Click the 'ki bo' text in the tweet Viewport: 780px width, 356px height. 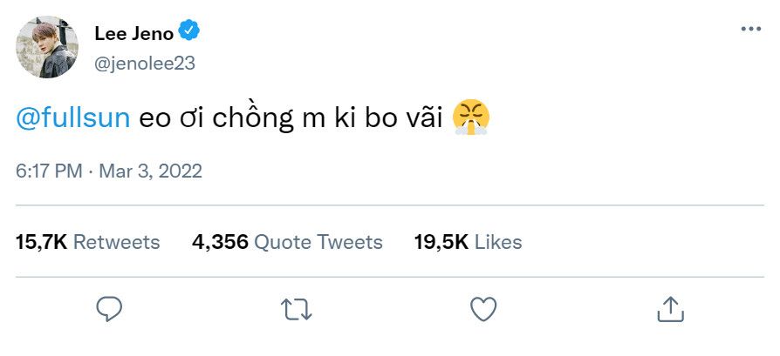359,118
